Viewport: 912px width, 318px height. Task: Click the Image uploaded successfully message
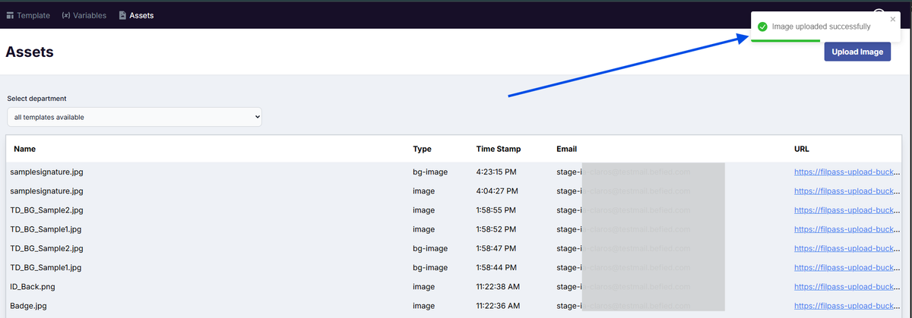click(x=822, y=27)
